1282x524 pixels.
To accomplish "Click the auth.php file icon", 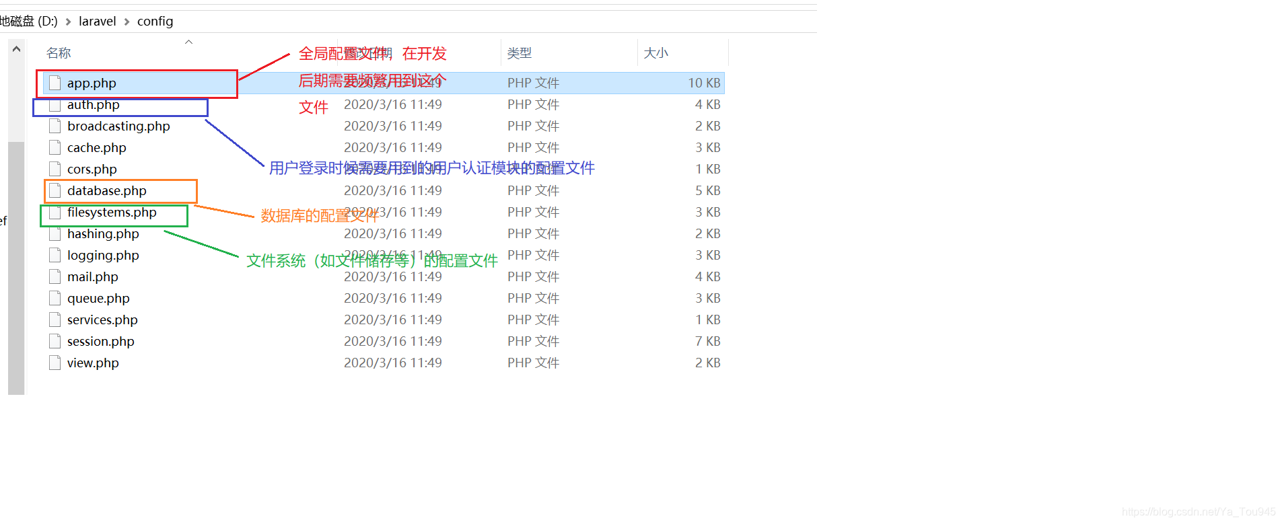I will (55, 104).
